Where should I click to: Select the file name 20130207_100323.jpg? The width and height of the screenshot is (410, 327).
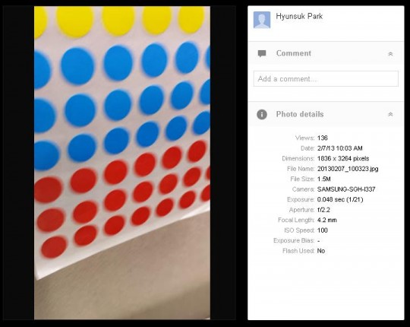(348, 169)
